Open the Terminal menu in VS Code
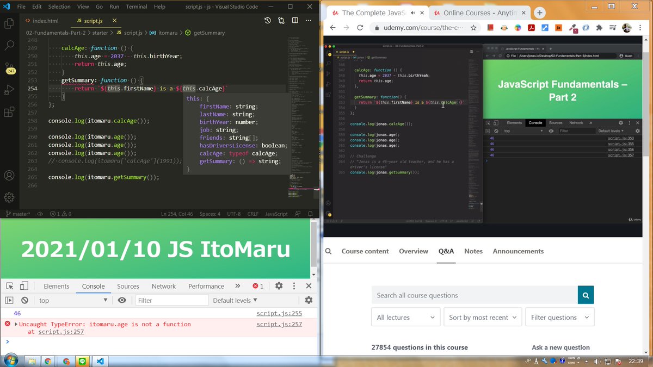Viewport: 653px width, 367px height. pyautogui.click(x=137, y=7)
